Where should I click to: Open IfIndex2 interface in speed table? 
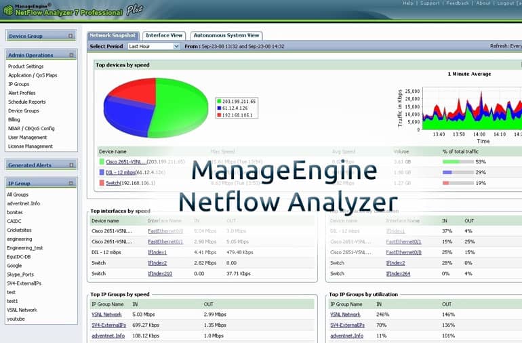157,263
